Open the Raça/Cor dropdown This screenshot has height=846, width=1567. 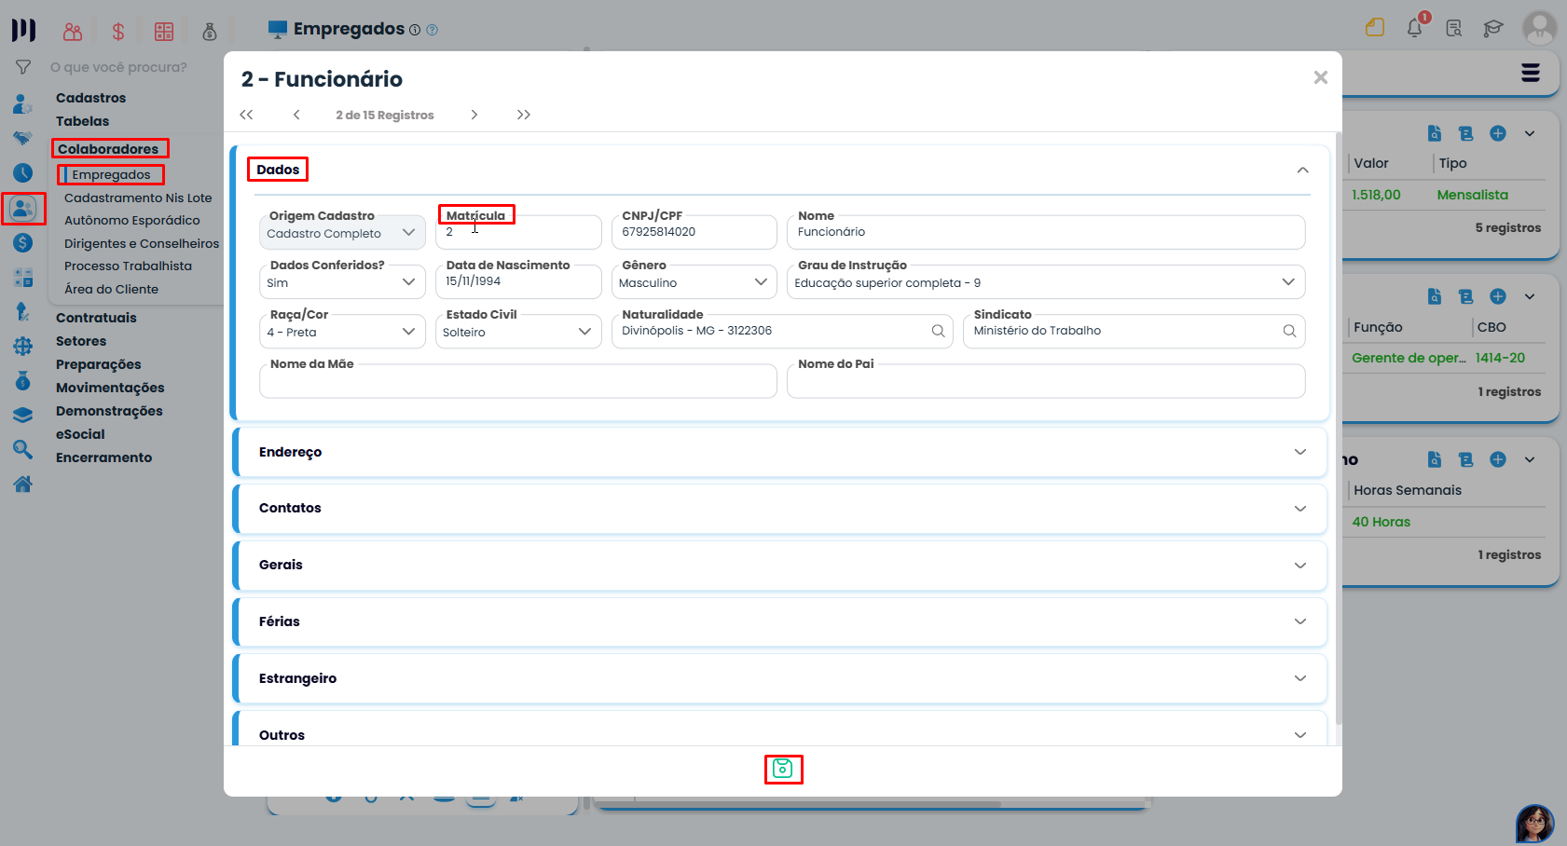[x=342, y=332]
